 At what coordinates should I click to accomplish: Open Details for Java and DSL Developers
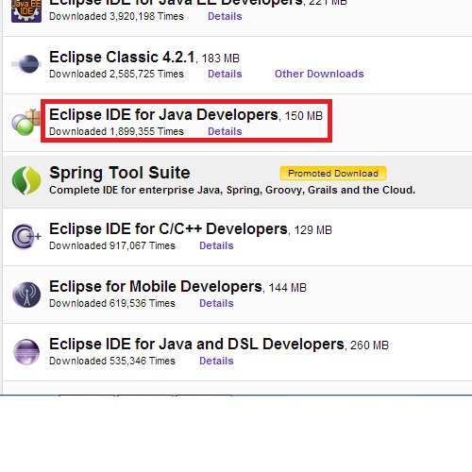point(216,361)
